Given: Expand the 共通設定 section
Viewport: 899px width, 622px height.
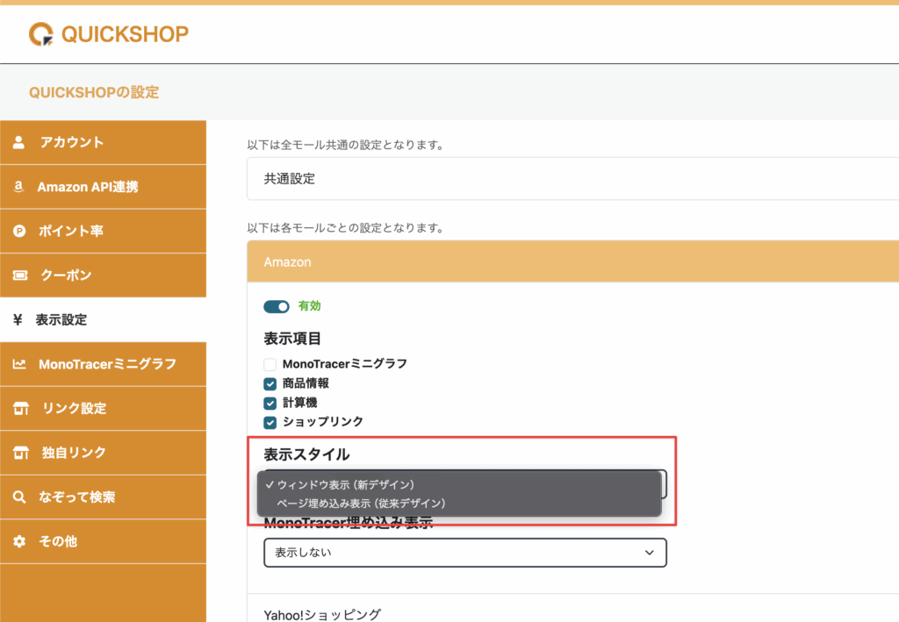Looking at the screenshot, I should pyautogui.click(x=572, y=179).
